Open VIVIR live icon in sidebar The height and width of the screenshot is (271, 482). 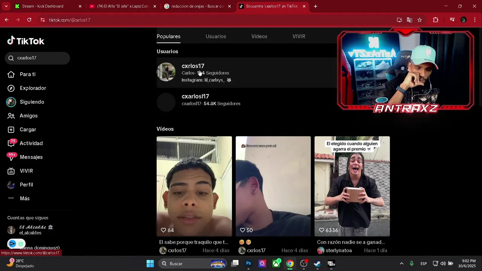(11, 171)
